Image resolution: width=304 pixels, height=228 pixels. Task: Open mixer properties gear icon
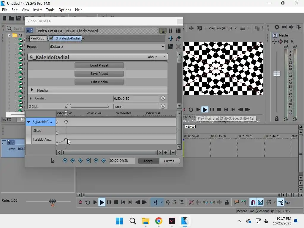click(277, 27)
